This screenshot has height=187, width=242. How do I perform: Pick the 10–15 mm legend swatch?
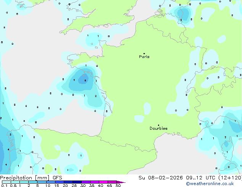[x=50, y=182]
